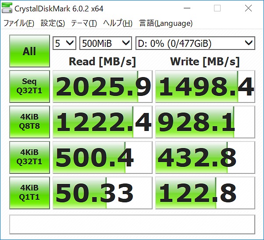
Task: Click the empty comment field at bottom
Action: pos(132,224)
